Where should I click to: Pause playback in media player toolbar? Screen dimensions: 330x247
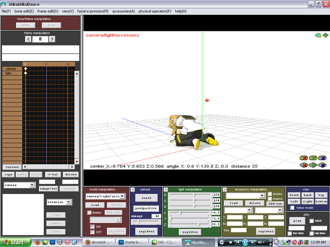coord(245,242)
